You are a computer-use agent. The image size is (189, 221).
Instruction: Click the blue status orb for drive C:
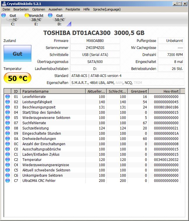(x=3, y=15)
